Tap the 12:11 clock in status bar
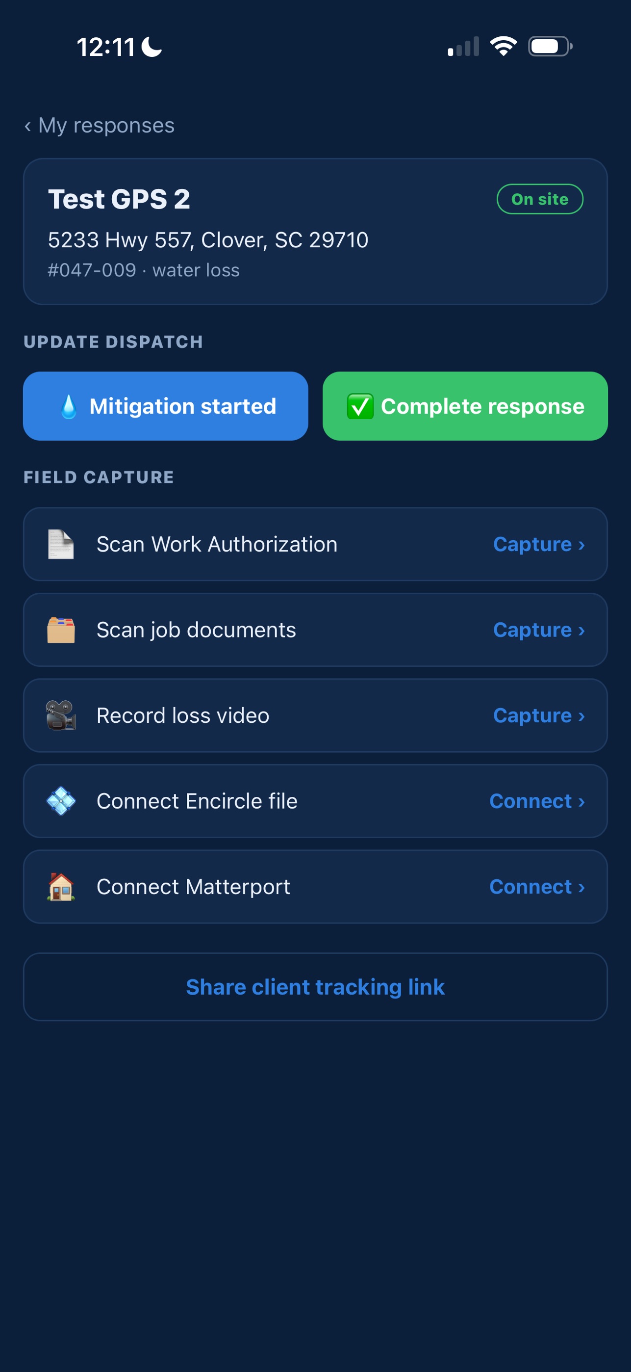Viewport: 631px width, 1372px height. (106, 47)
